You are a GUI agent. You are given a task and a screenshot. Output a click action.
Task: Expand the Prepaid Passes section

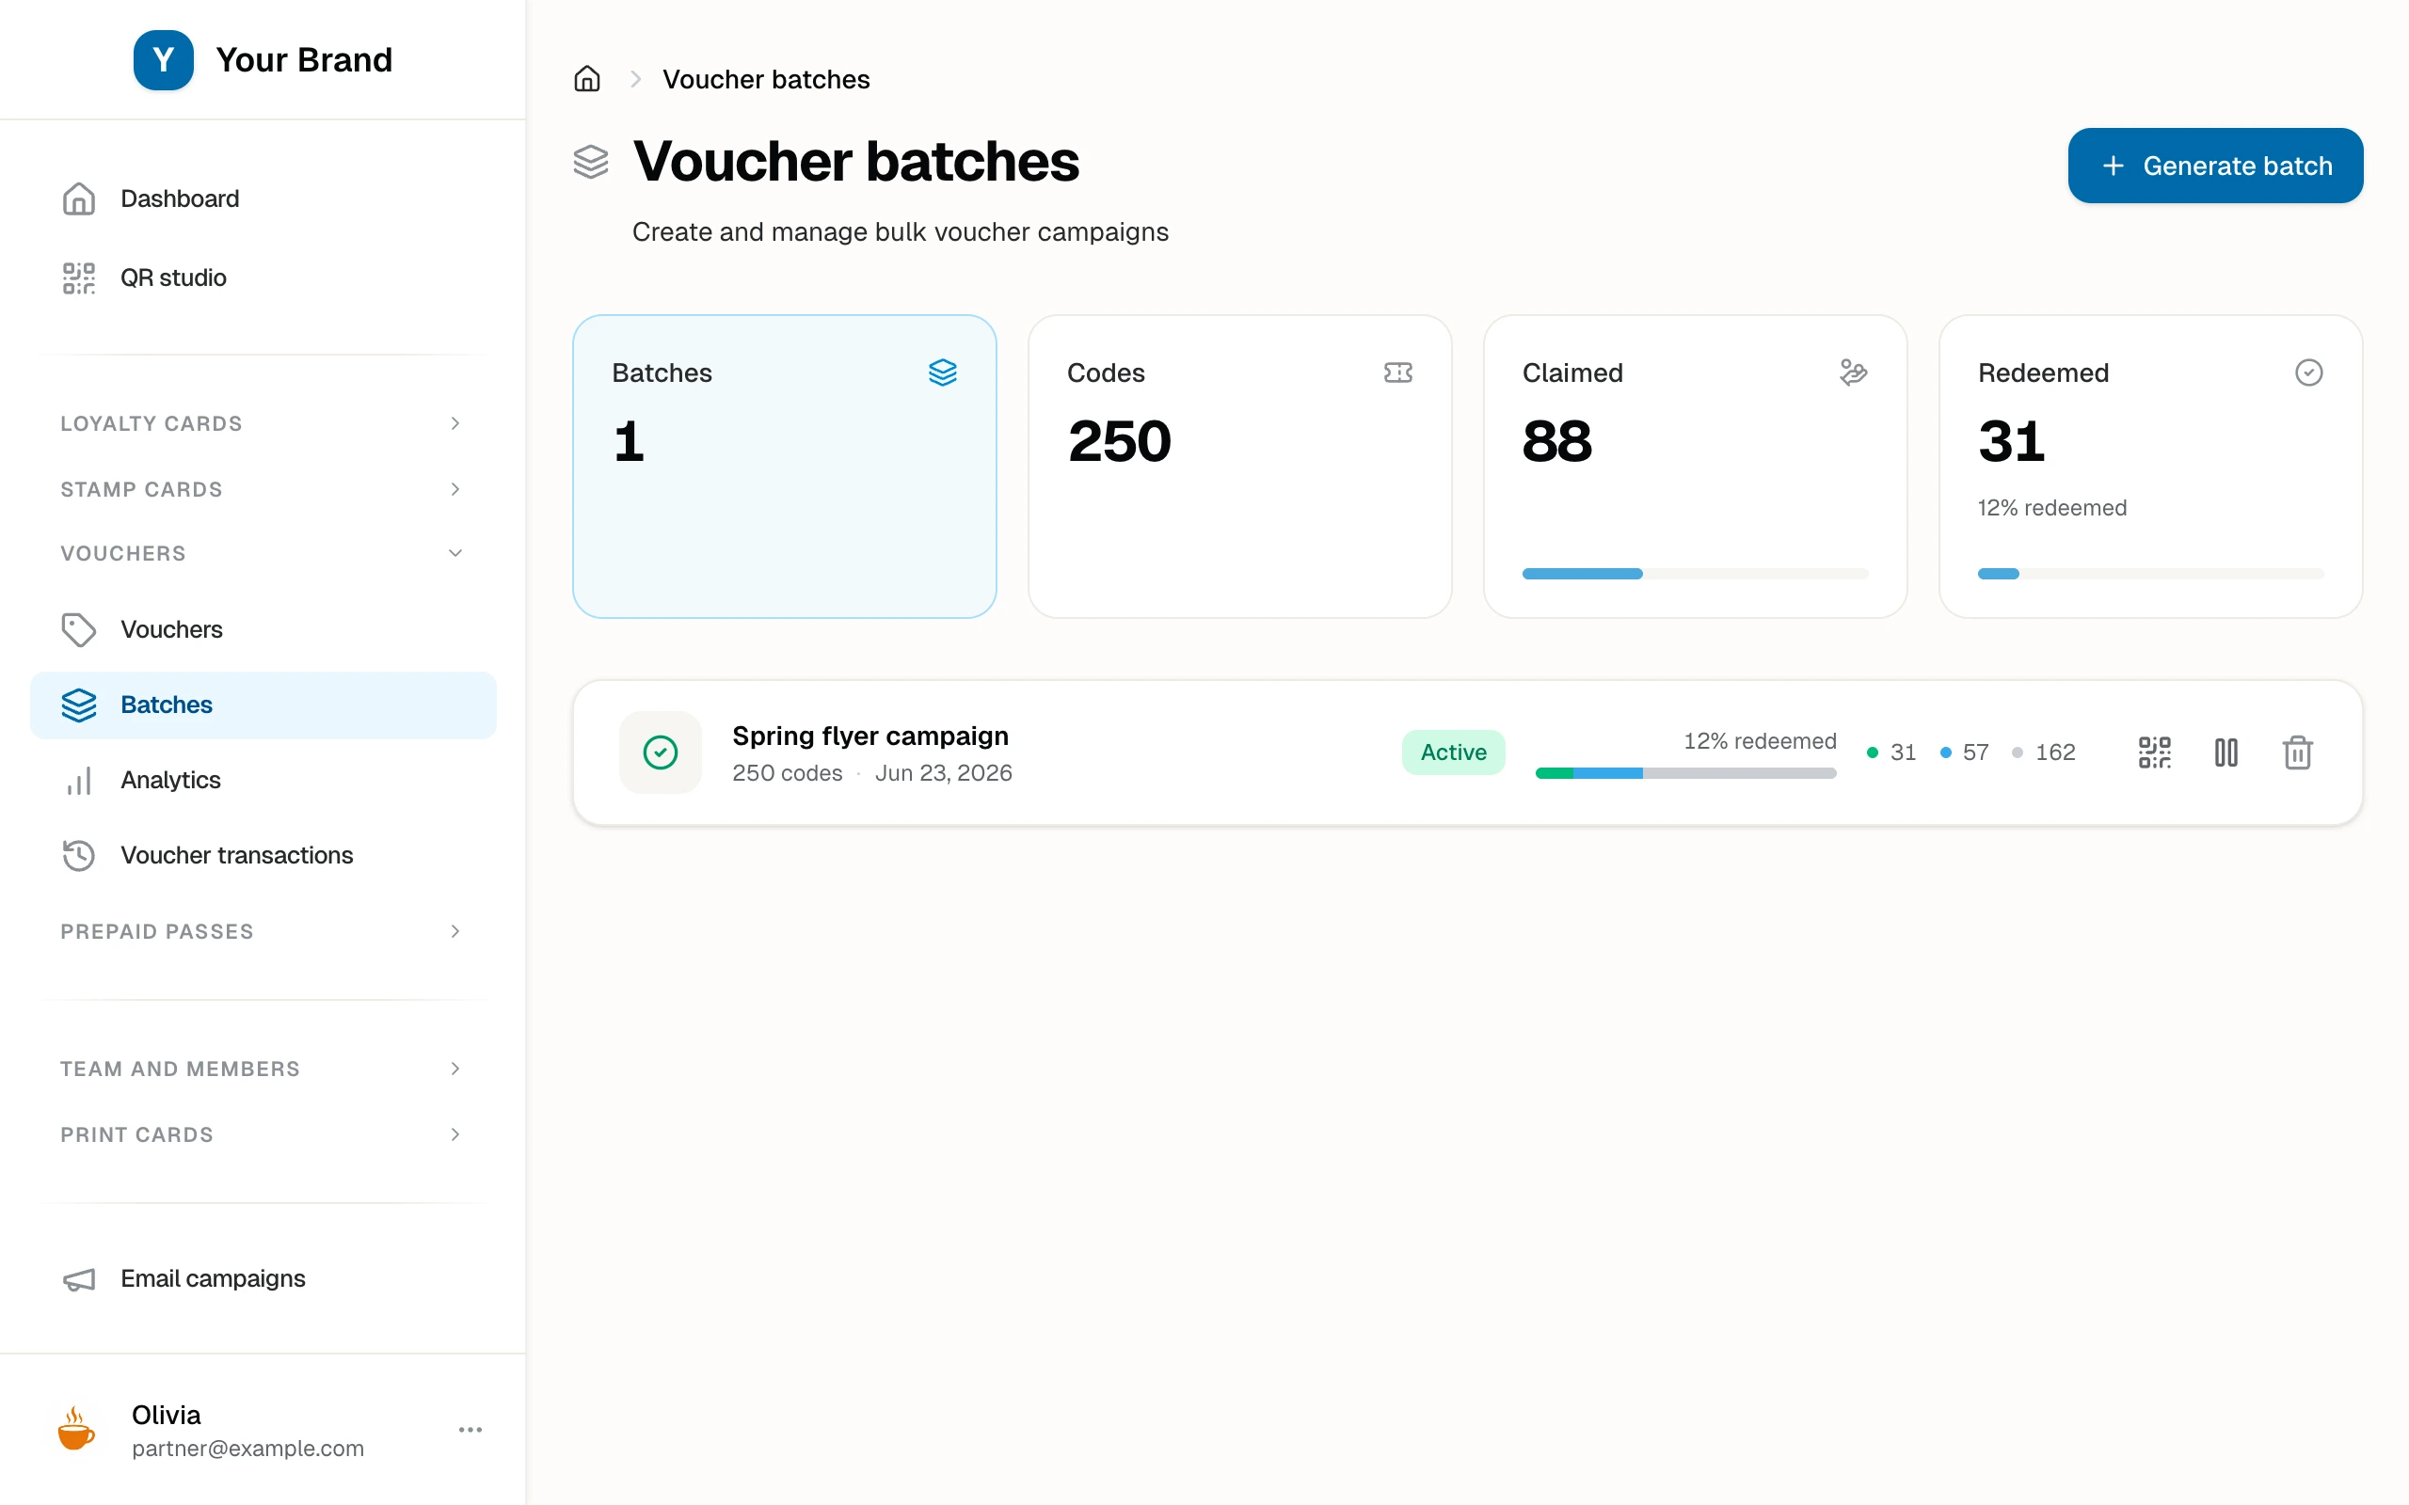tap(263, 931)
